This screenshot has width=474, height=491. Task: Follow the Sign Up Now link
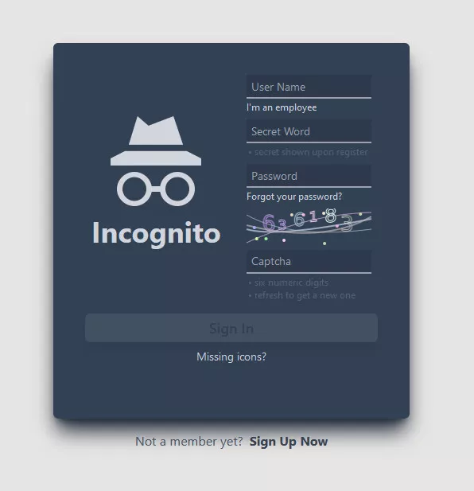coord(289,442)
